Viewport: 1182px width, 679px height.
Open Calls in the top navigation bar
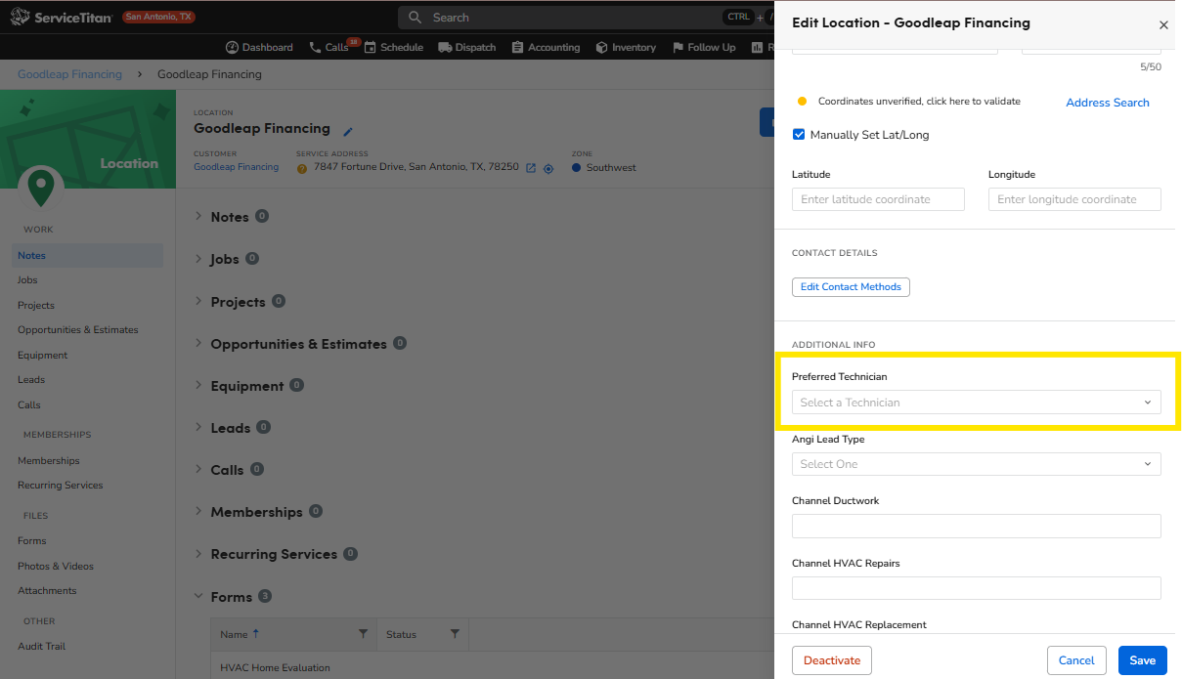point(329,47)
